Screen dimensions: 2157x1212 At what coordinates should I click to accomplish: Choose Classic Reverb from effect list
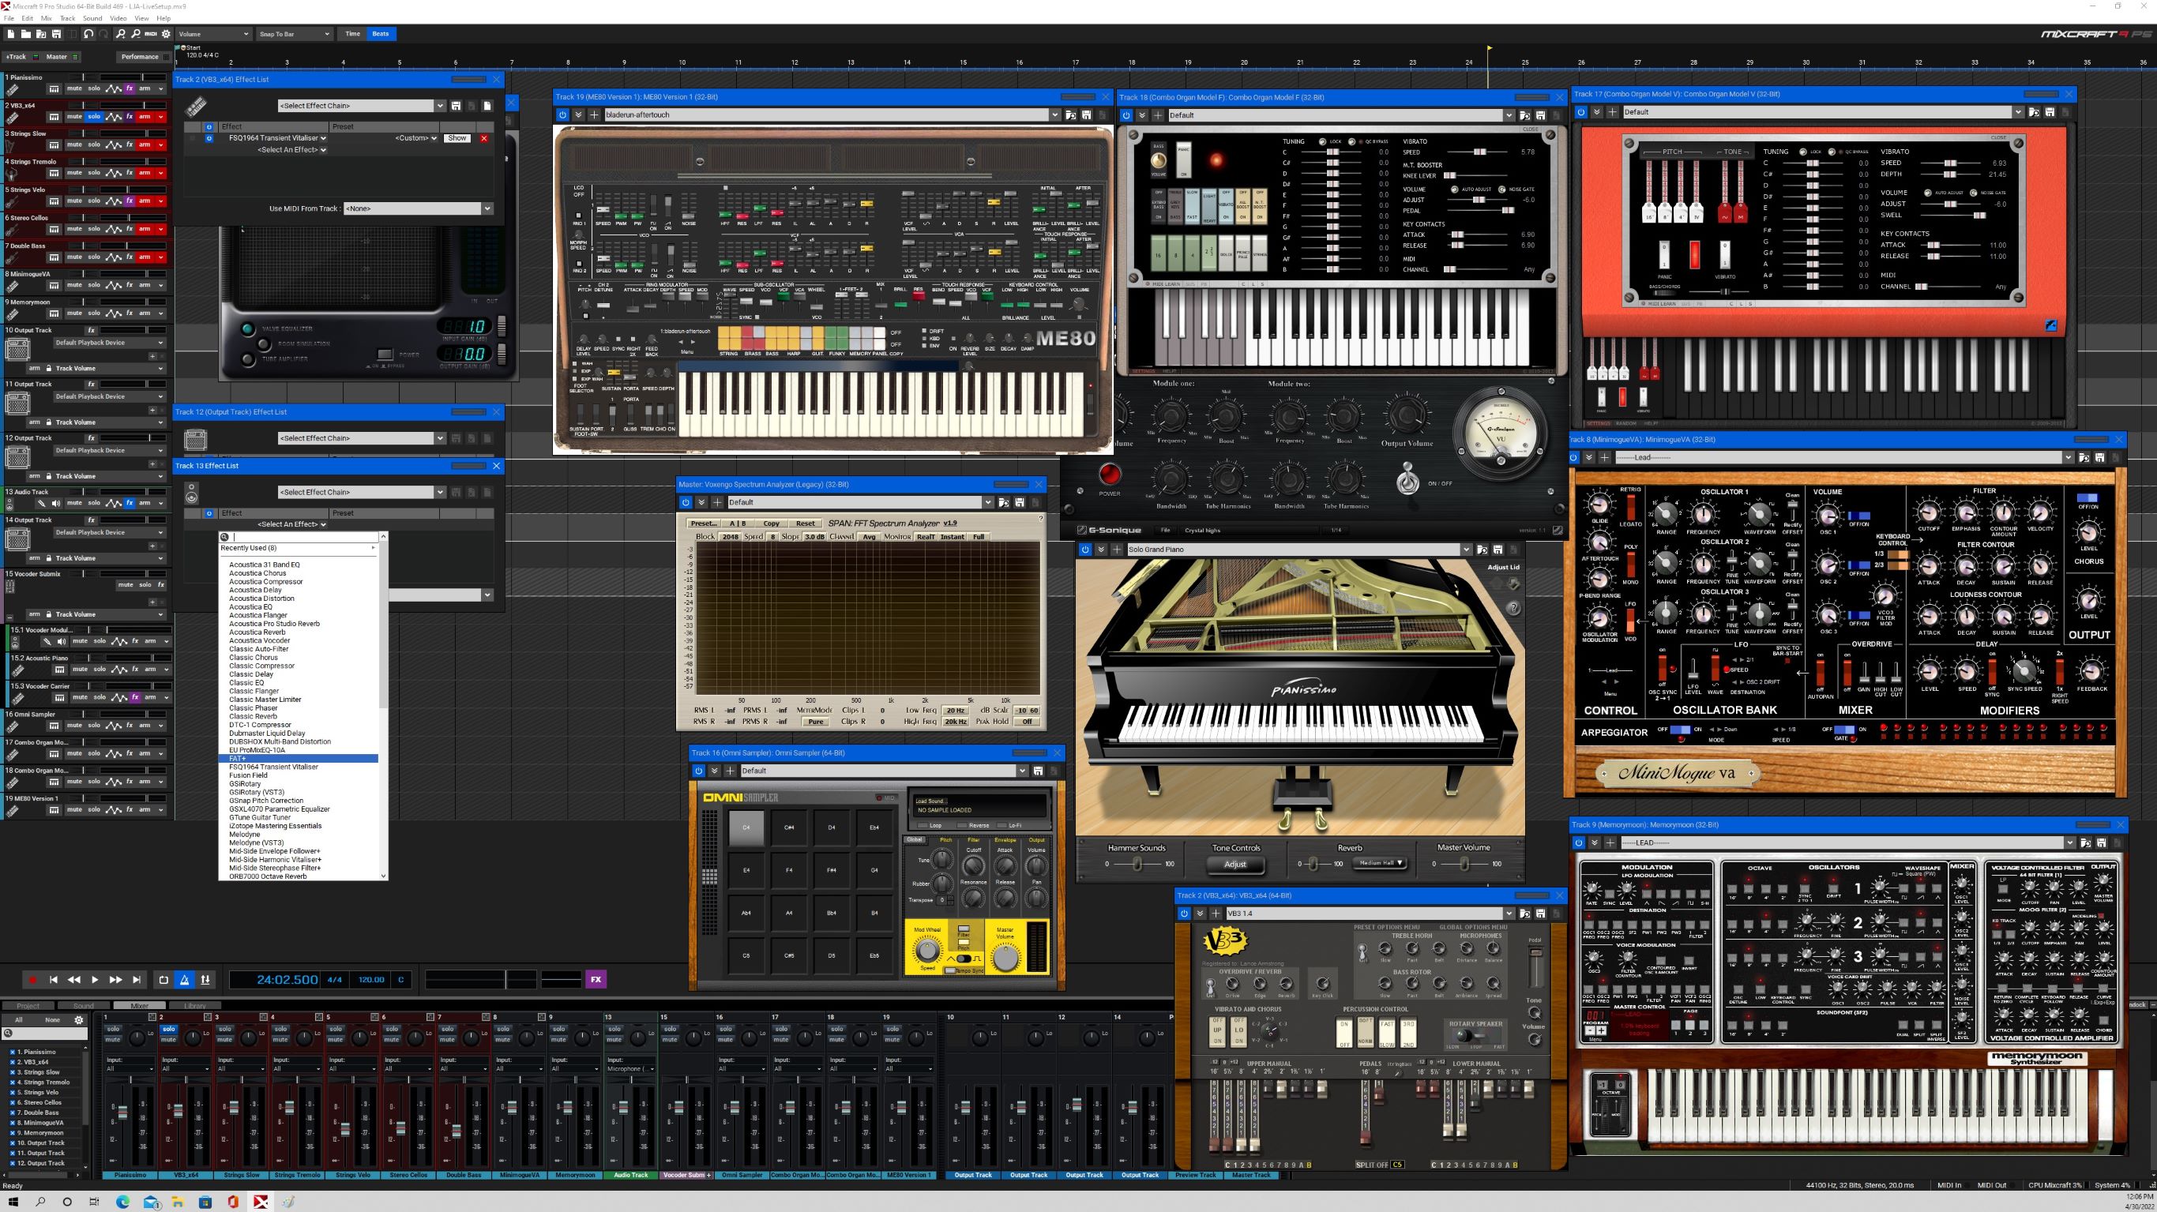(x=253, y=716)
